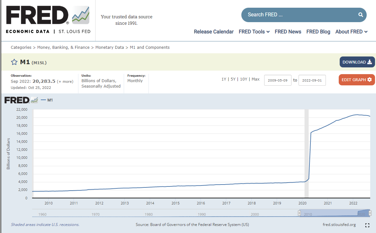Favorite the M1 series with star icon

[x=14, y=62]
